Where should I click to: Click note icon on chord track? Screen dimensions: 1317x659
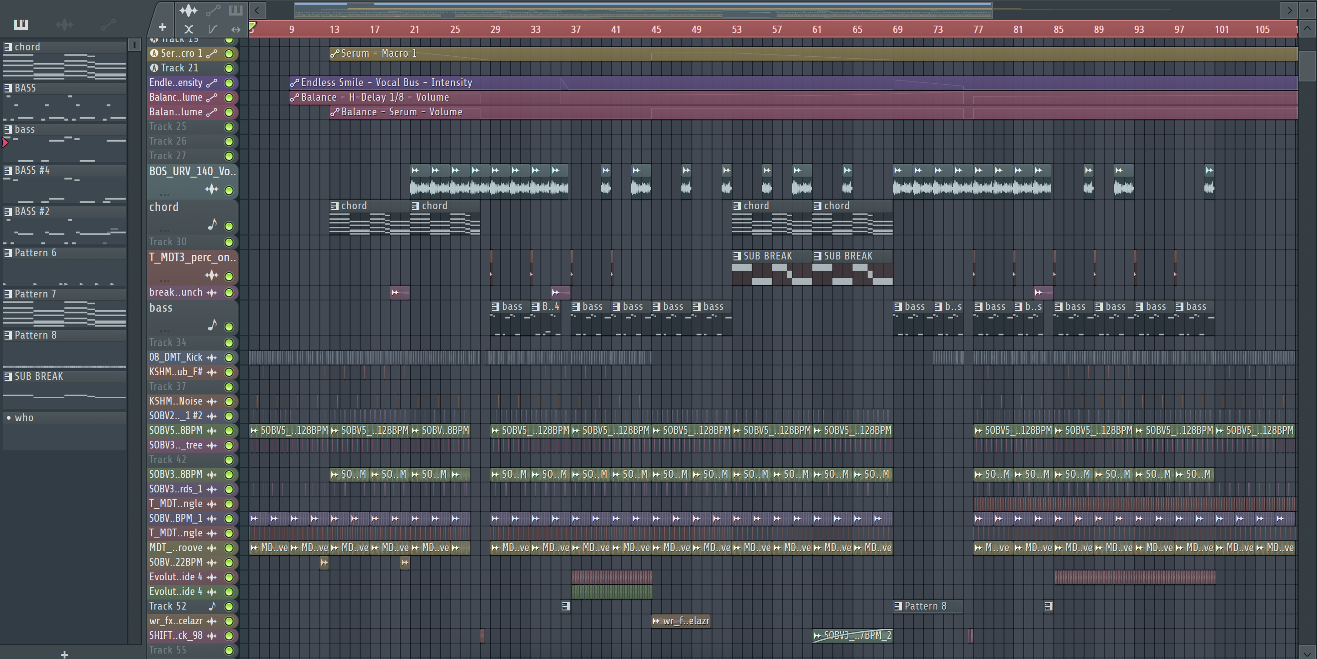click(213, 224)
